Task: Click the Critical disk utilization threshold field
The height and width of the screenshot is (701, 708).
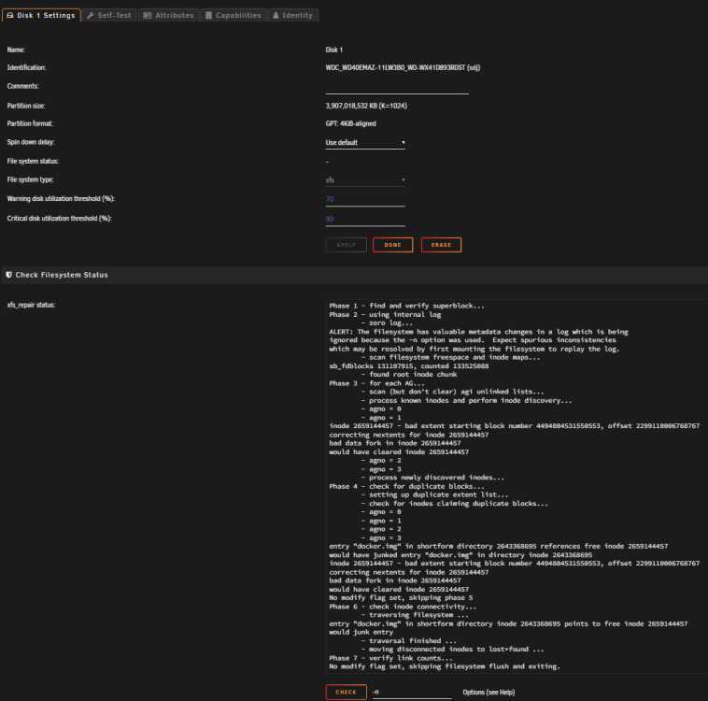Action: pyautogui.click(x=365, y=219)
